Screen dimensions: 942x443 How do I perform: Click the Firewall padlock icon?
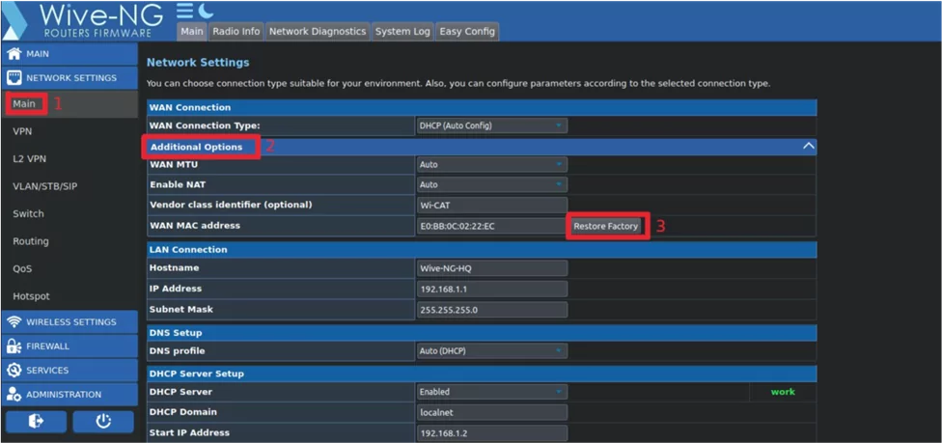point(14,346)
